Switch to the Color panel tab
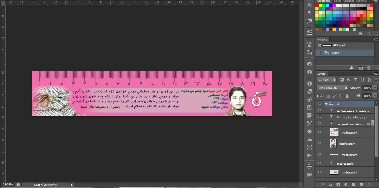This screenshot has height=188, width=379. [x=337, y=1]
